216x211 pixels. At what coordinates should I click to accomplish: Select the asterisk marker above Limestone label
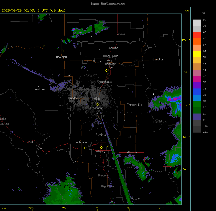click(x=38, y=87)
